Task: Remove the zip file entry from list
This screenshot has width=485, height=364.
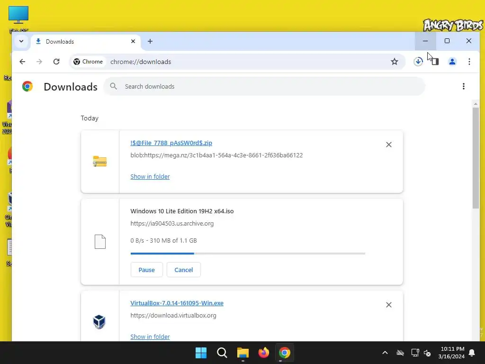Action: coord(389,145)
